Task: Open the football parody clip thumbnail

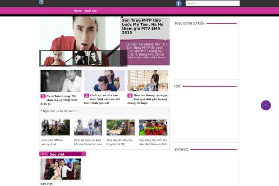Action: pos(153,127)
